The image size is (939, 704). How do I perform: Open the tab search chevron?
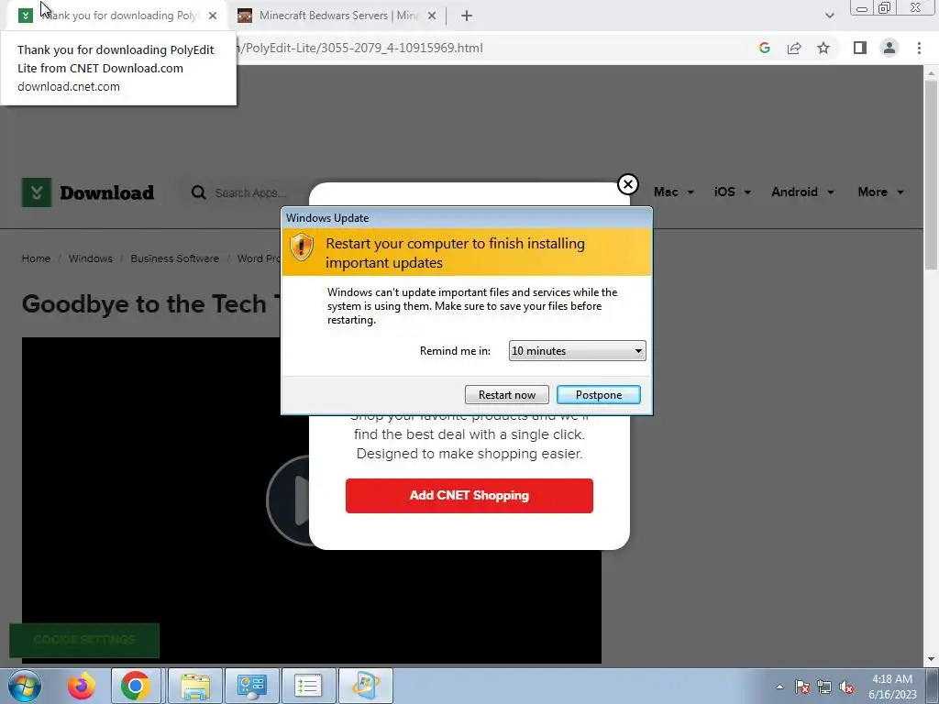(829, 16)
